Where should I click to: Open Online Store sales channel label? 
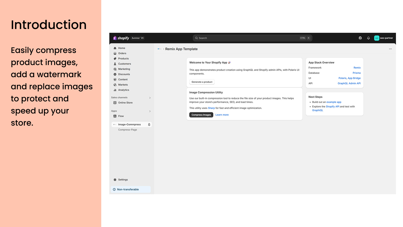click(125, 103)
